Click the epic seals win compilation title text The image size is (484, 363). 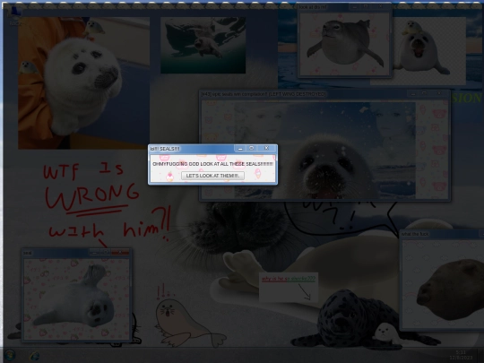(x=264, y=94)
